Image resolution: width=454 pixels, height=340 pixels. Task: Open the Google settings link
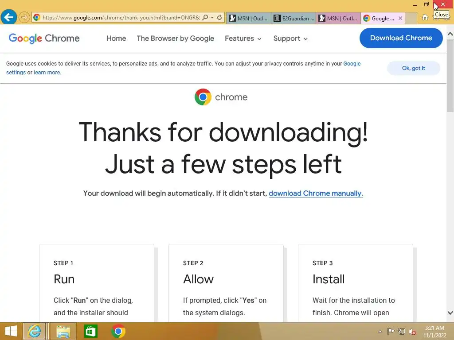point(352,64)
